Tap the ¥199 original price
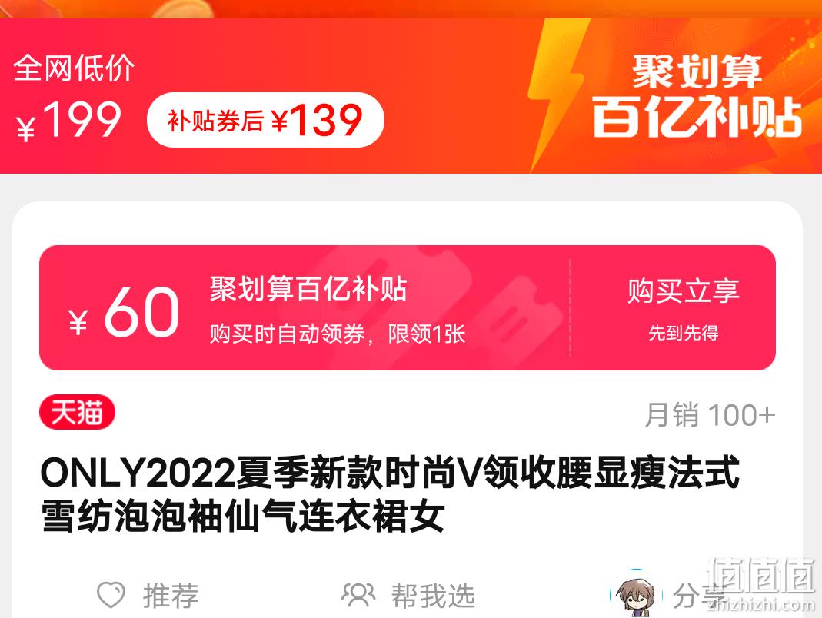The height and width of the screenshot is (618, 822). (x=68, y=120)
